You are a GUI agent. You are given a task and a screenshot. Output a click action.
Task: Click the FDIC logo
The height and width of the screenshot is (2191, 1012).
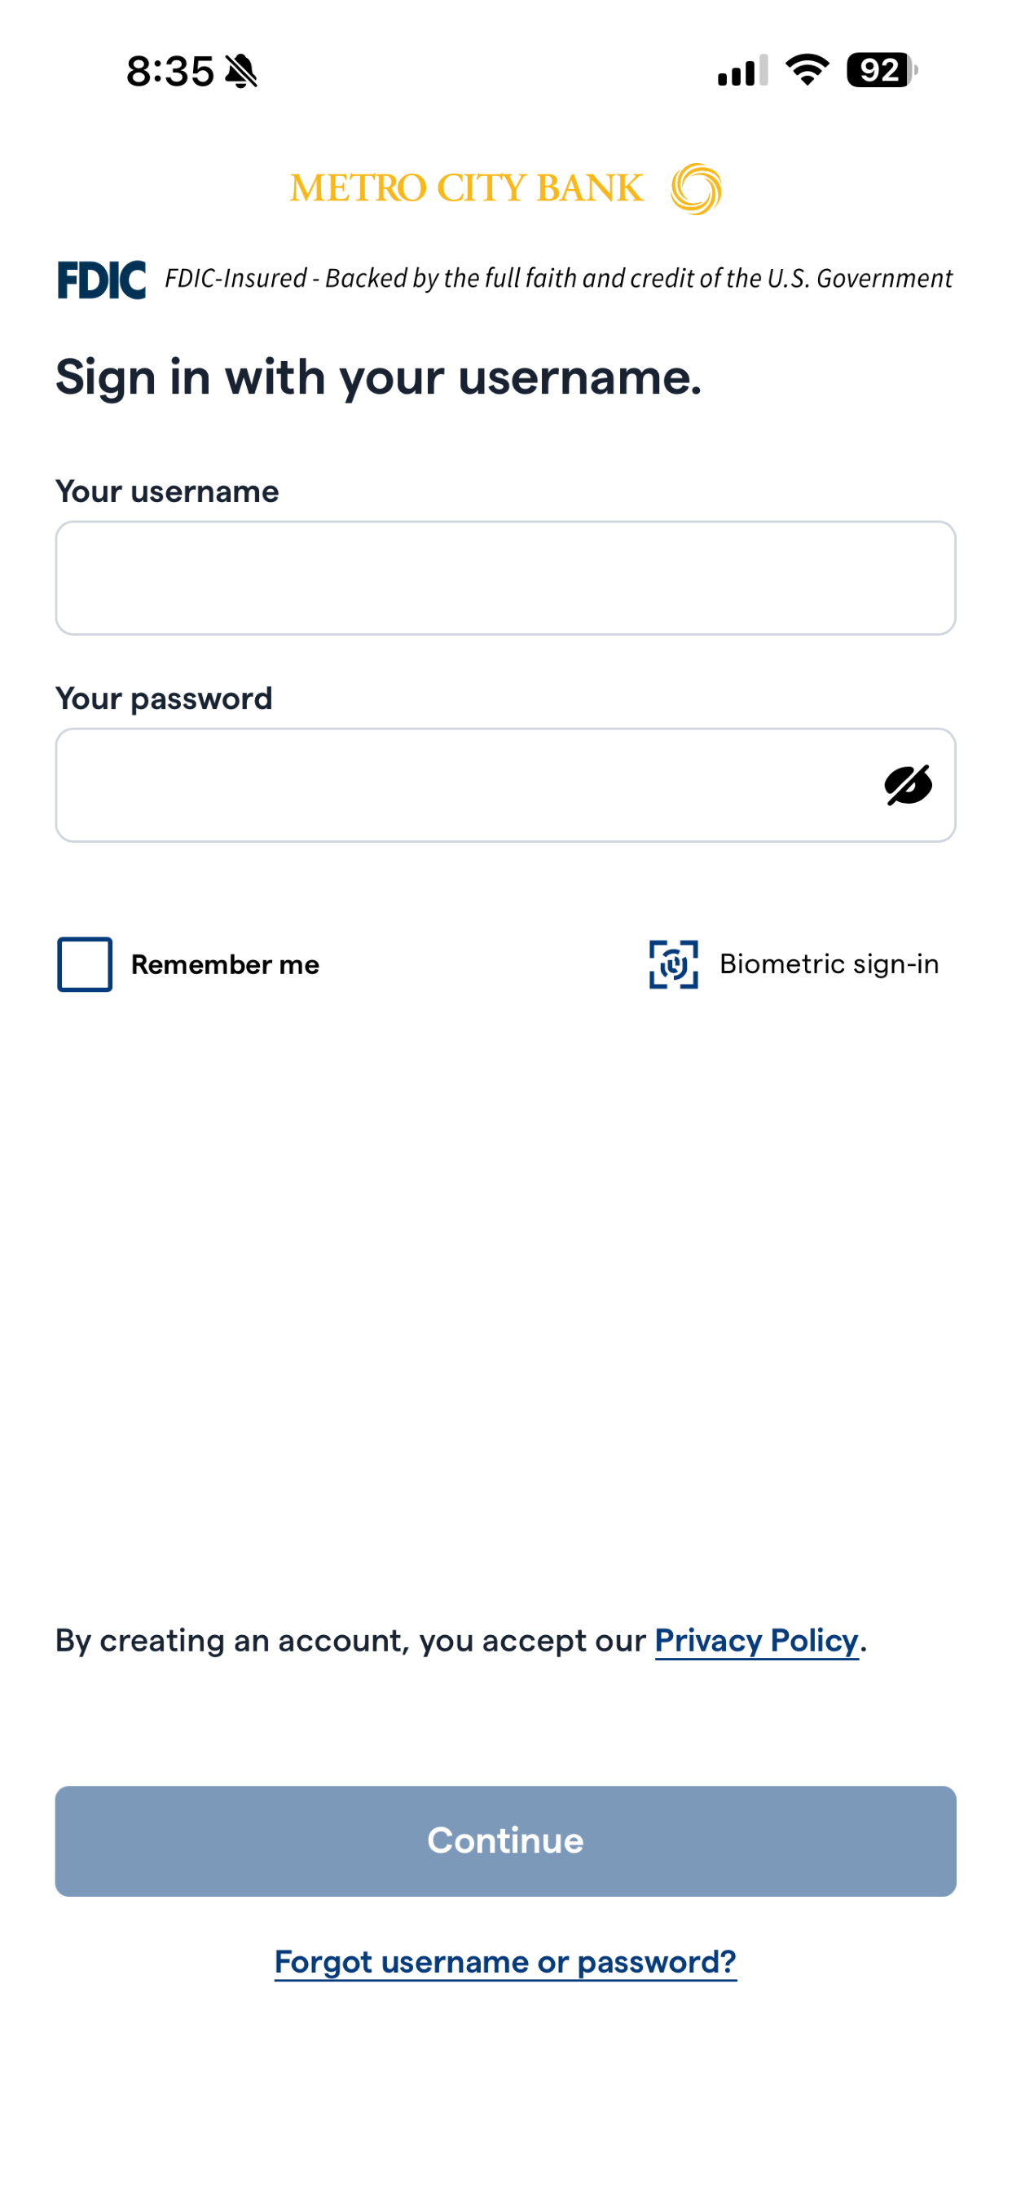[101, 278]
